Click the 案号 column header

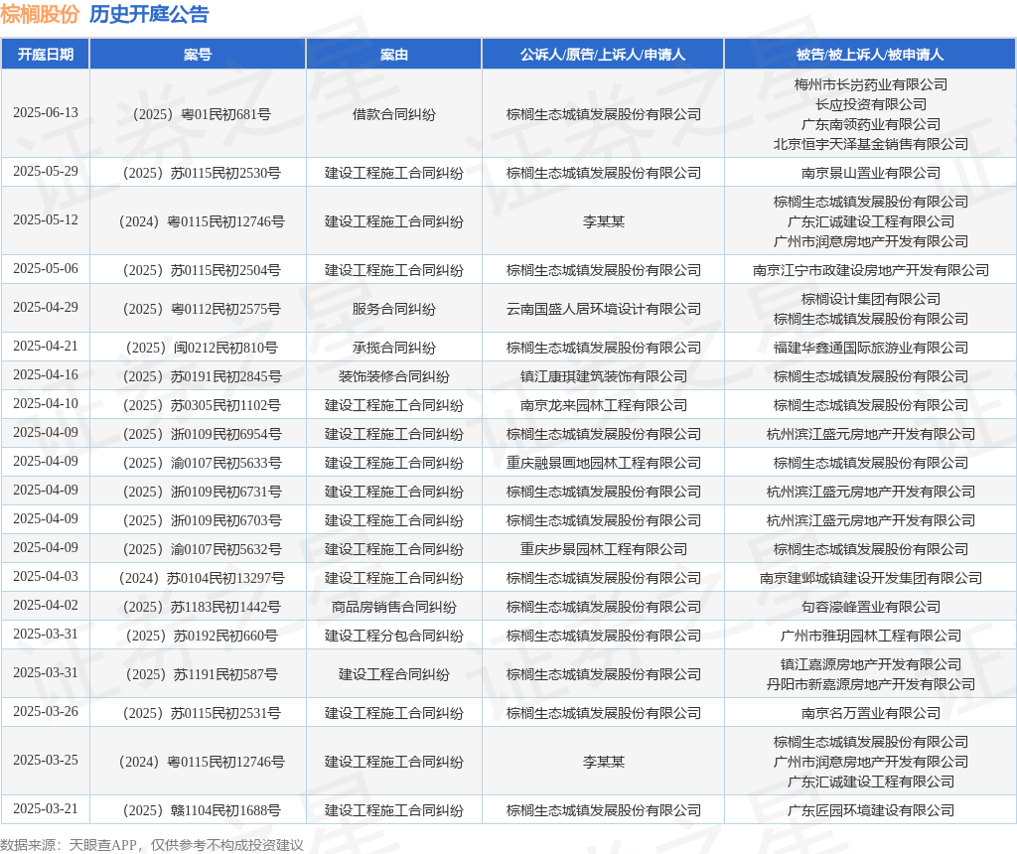[x=198, y=55]
